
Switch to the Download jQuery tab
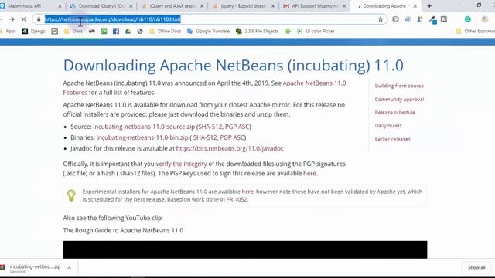point(101,6)
